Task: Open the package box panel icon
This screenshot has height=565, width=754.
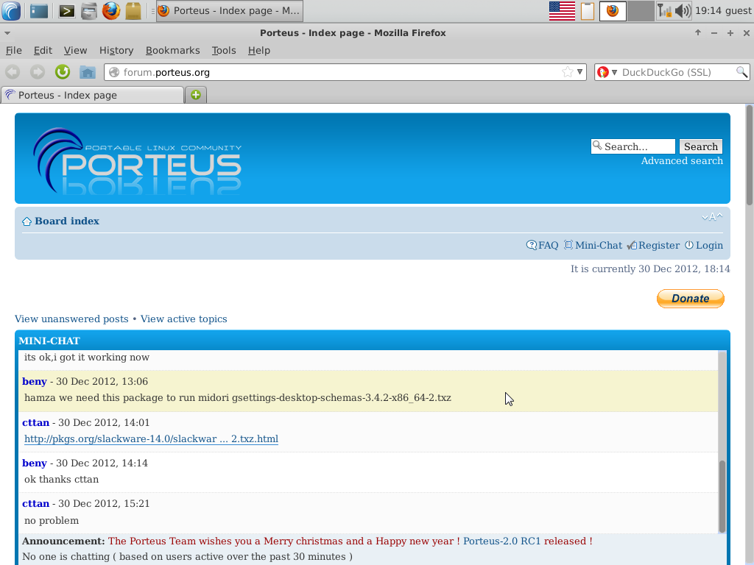Action: (133, 10)
